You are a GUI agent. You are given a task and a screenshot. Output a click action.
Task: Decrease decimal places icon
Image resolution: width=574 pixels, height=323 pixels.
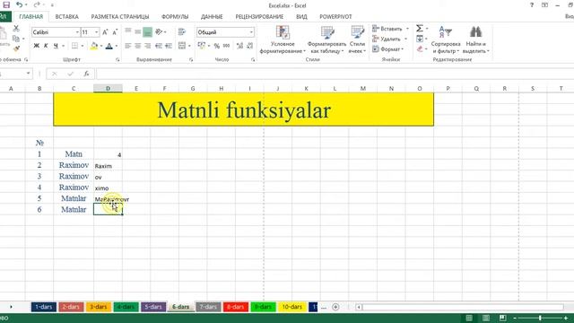[249, 46]
